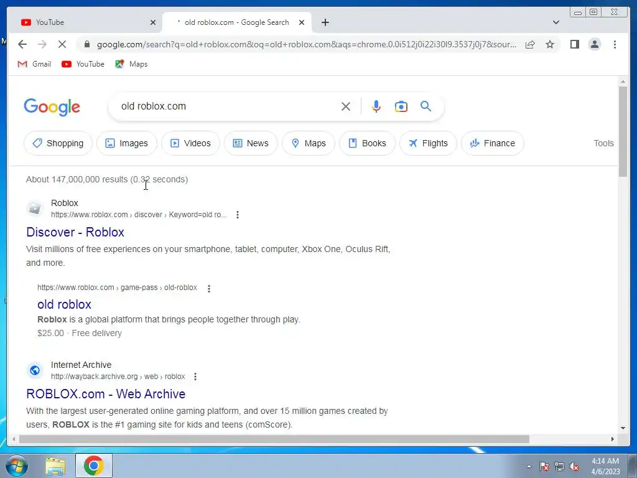Open Action Center flag tray icon
Viewport: 637px width, 478px height.
click(x=544, y=467)
